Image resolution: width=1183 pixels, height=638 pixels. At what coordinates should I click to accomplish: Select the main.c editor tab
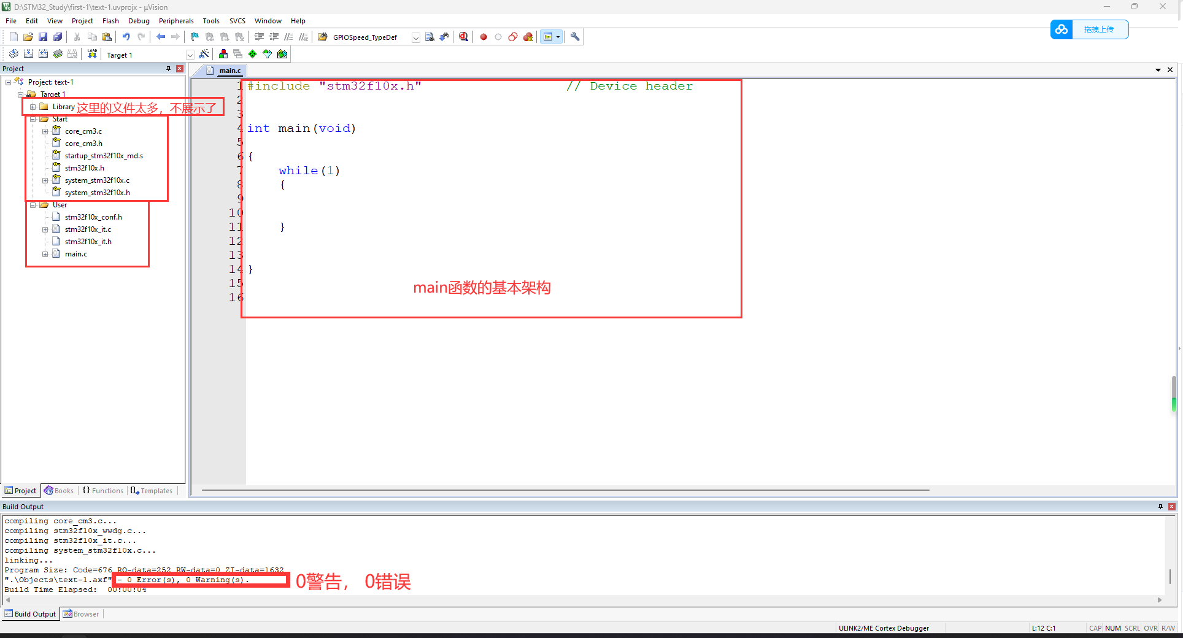click(x=225, y=71)
